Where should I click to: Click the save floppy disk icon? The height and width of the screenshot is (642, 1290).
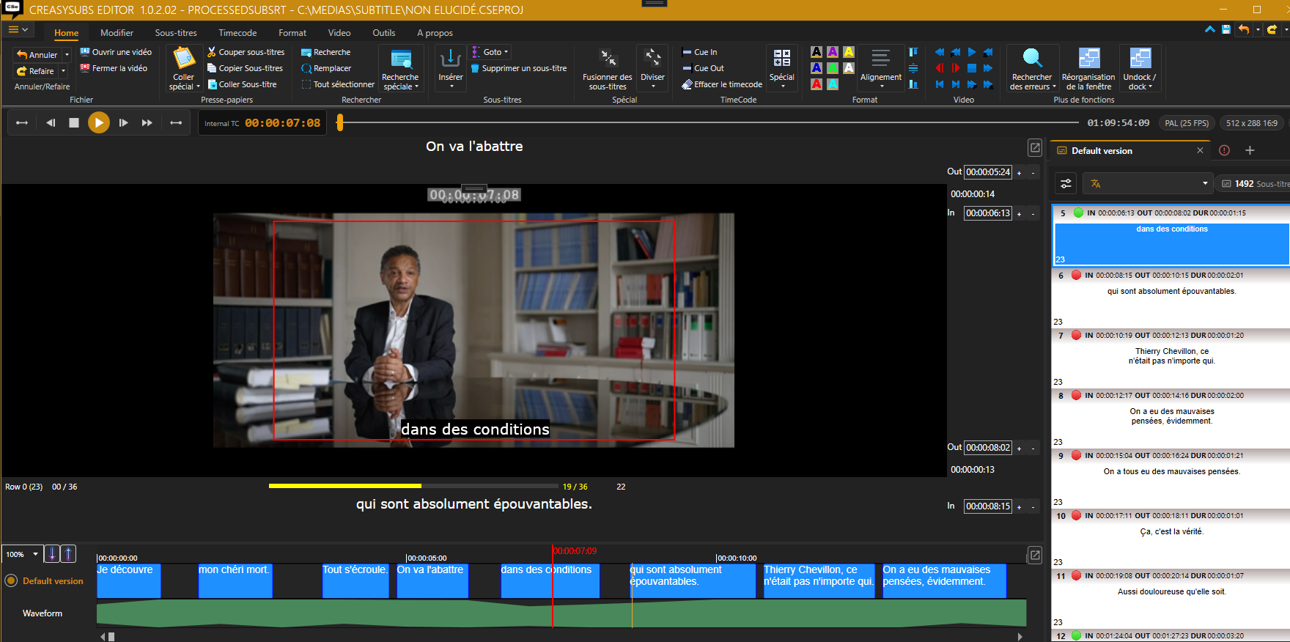click(1226, 29)
